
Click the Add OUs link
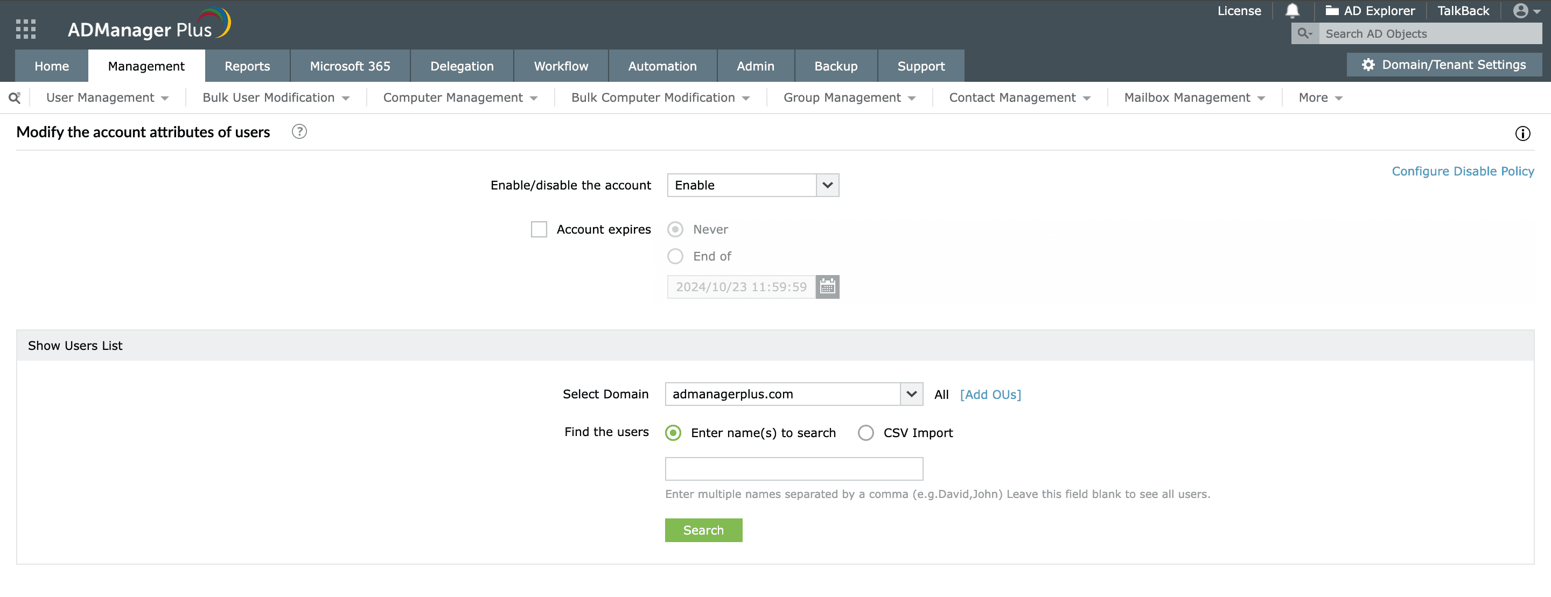point(990,395)
